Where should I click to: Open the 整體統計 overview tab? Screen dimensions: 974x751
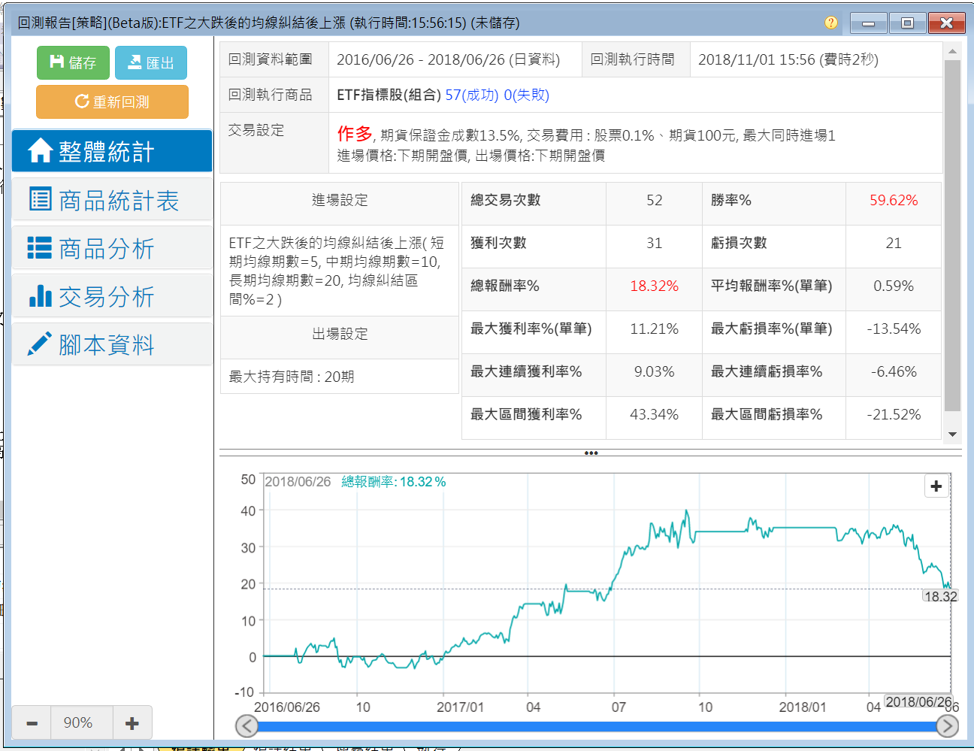click(x=112, y=151)
